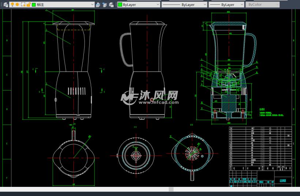Toggle the viewport freeze icon in layer list
The image size is (300, 196).
point(23,4)
